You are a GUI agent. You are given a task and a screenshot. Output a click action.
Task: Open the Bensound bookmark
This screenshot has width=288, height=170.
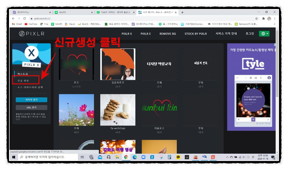click(246, 24)
